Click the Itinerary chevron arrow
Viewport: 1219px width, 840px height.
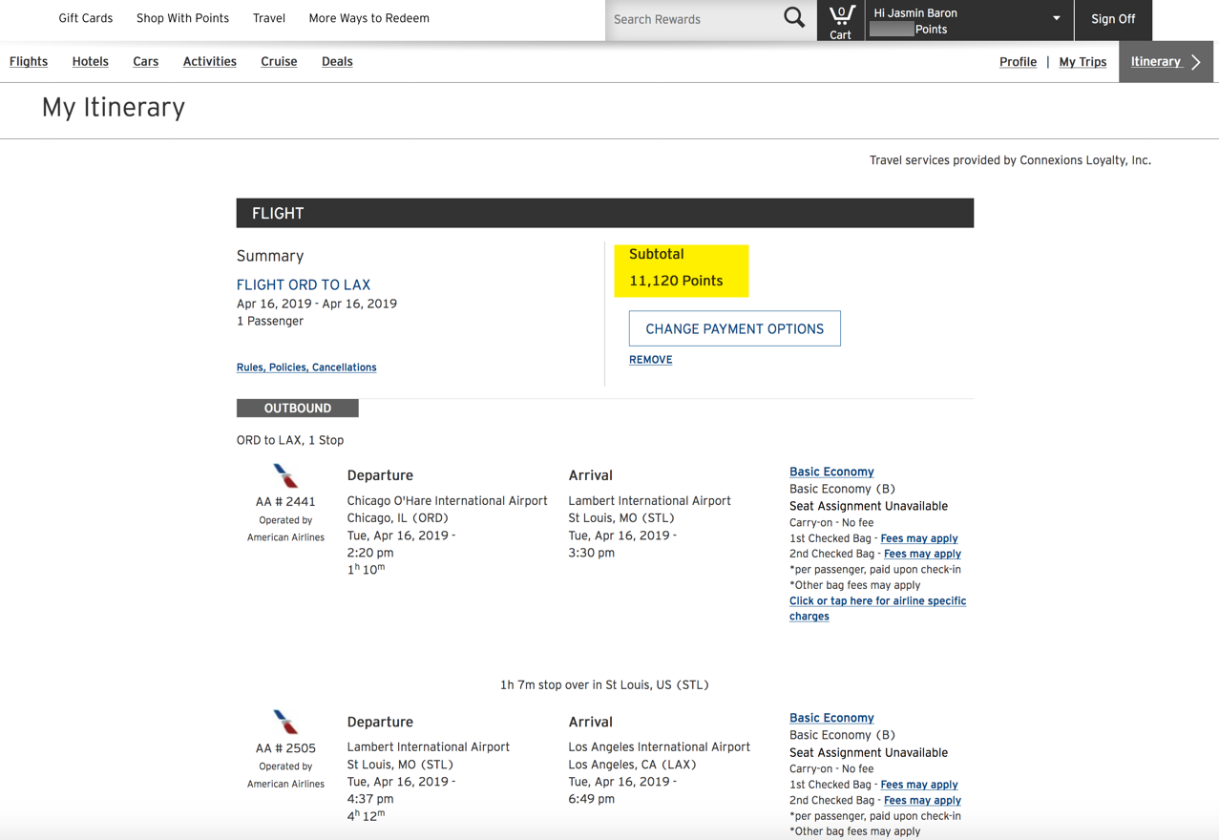coord(1196,62)
